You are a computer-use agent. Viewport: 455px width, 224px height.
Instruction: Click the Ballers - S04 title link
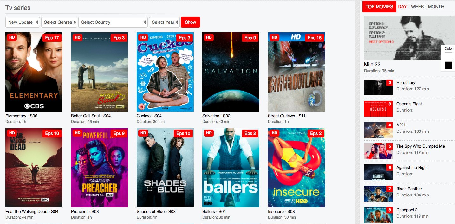point(214,212)
